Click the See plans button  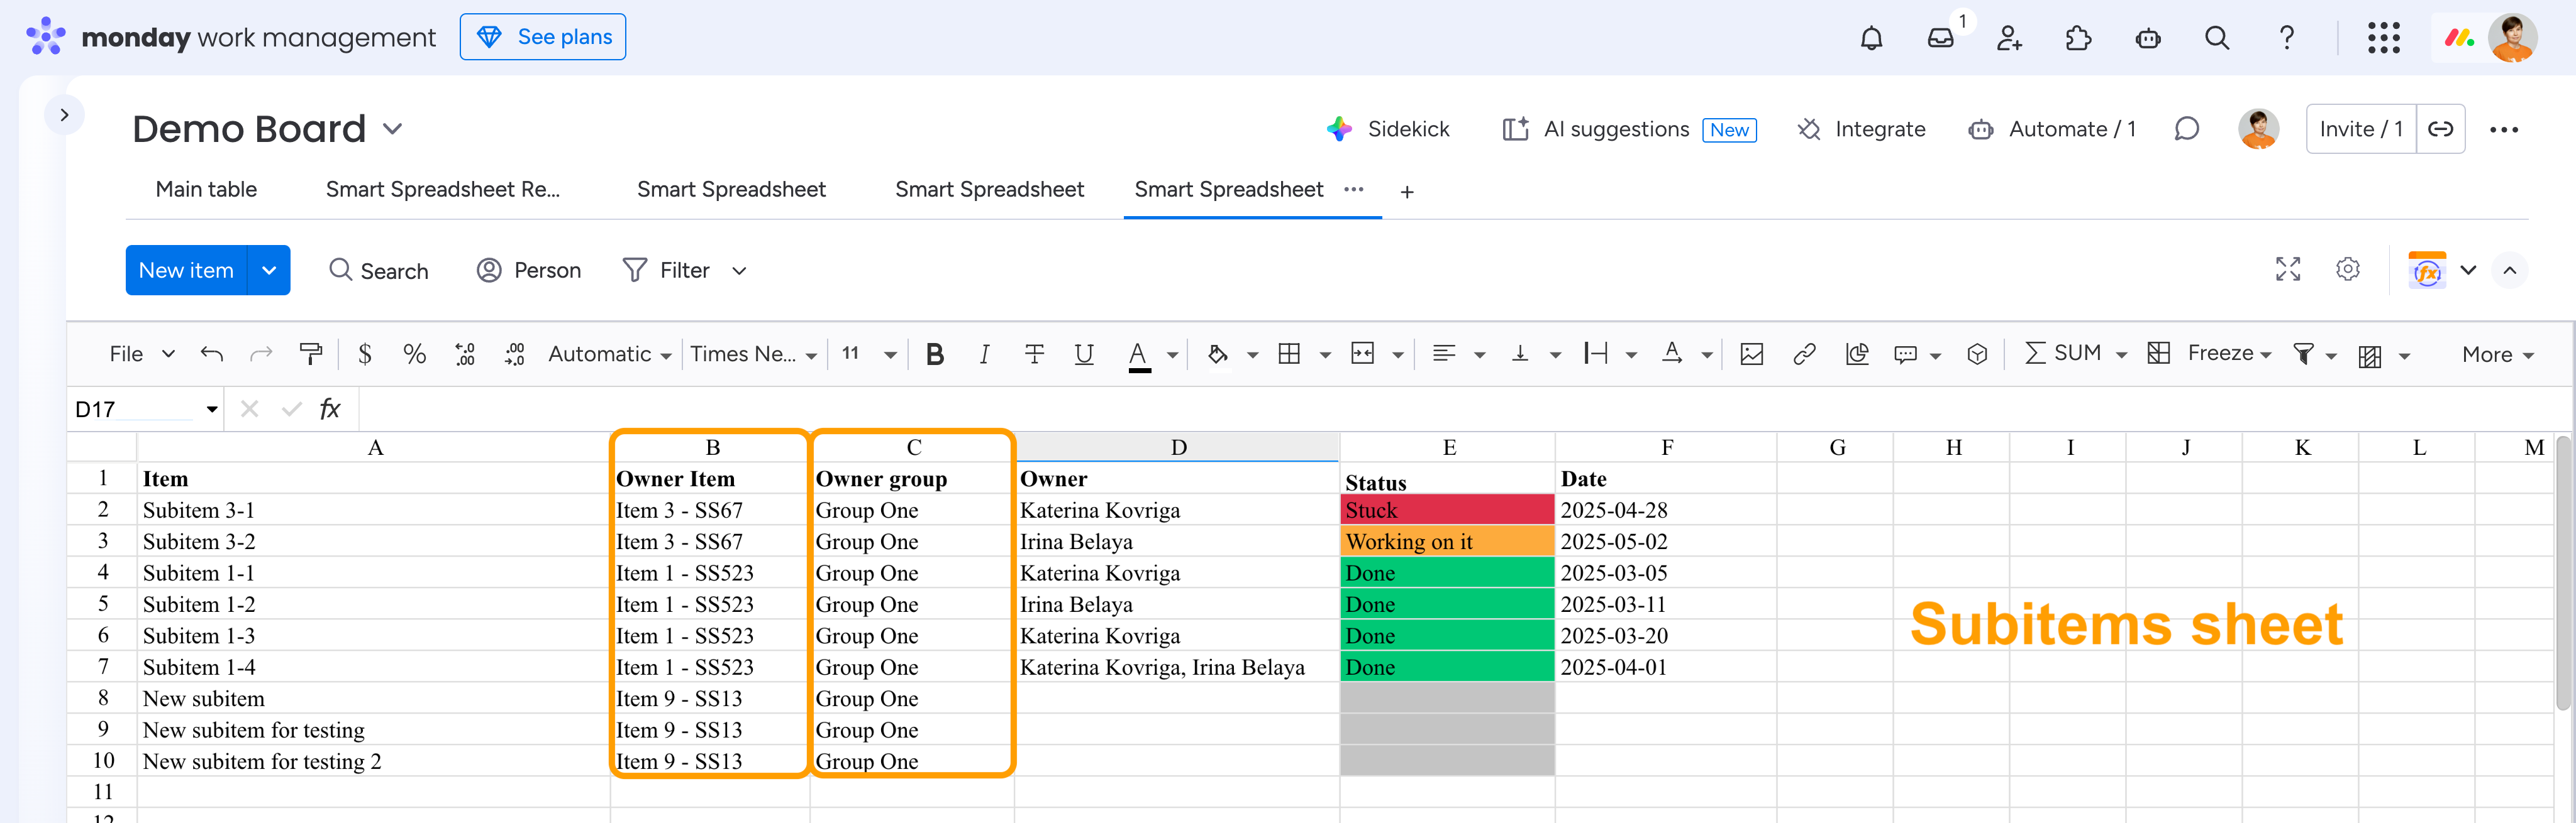coord(543,37)
